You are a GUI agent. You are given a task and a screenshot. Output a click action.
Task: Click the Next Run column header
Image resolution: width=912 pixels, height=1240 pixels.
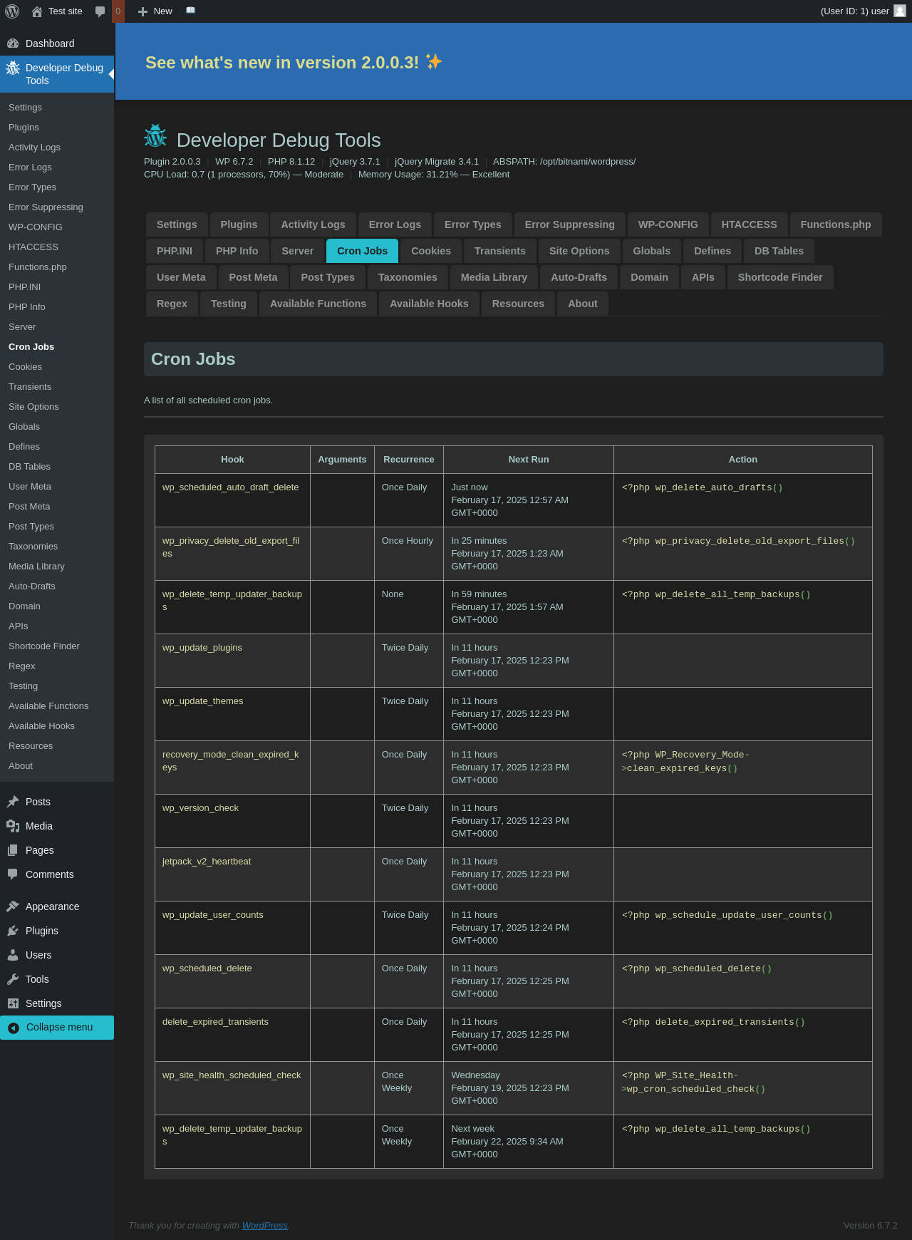(x=528, y=460)
